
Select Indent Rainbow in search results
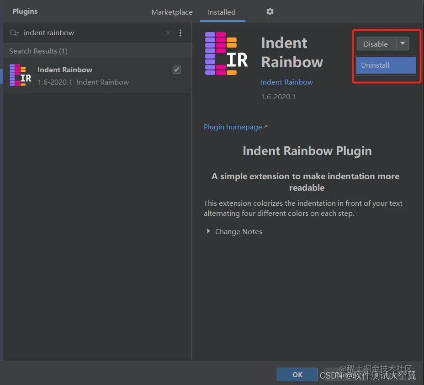[97, 75]
